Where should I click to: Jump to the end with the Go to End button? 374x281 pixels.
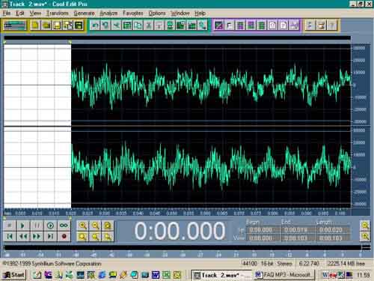[x=50, y=236]
